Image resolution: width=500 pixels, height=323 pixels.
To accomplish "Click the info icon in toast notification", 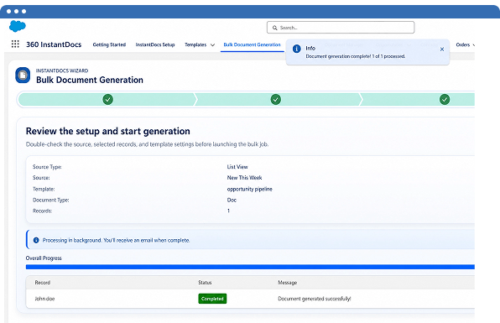I will click(296, 49).
